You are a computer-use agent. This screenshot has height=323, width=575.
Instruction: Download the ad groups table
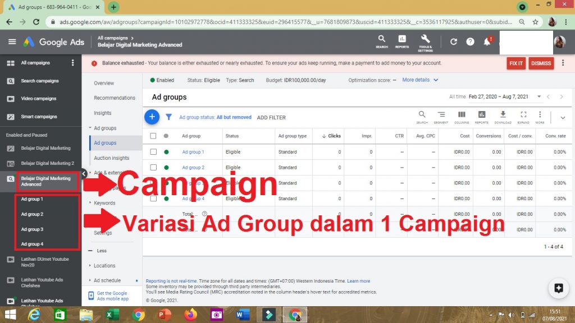(503, 117)
